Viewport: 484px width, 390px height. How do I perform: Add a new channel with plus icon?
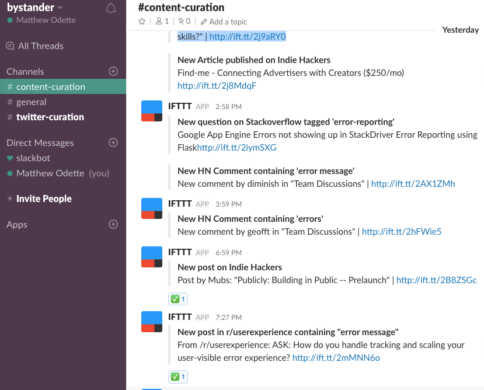[x=113, y=71]
